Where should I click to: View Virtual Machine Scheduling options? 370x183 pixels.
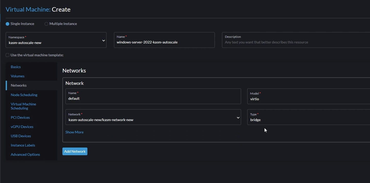23,106
